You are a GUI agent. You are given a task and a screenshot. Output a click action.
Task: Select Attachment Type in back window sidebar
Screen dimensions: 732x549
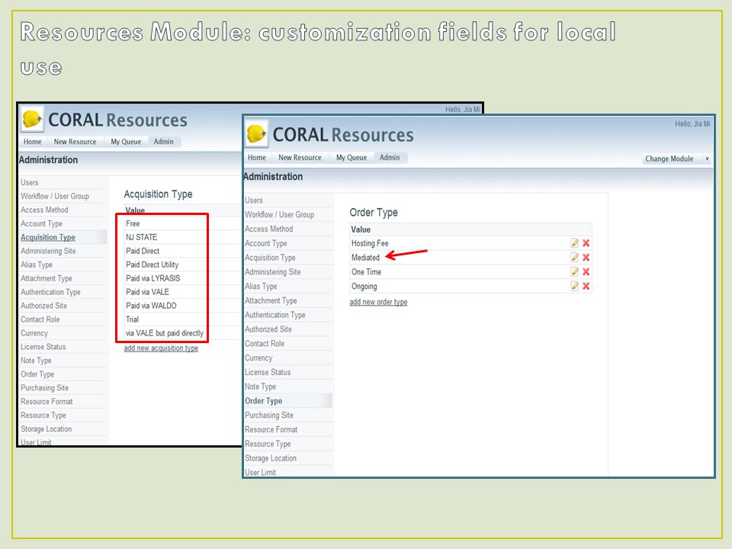pyautogui.click(x=63, y=278)
